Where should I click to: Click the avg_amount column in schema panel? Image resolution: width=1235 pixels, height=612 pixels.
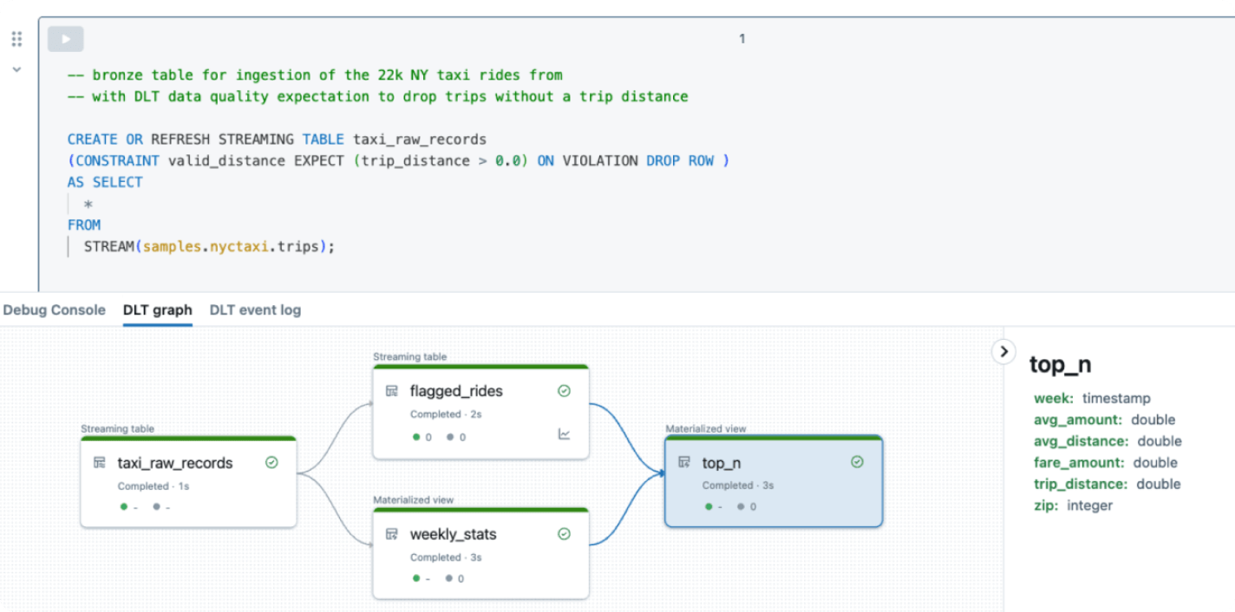pos(1078,420)
